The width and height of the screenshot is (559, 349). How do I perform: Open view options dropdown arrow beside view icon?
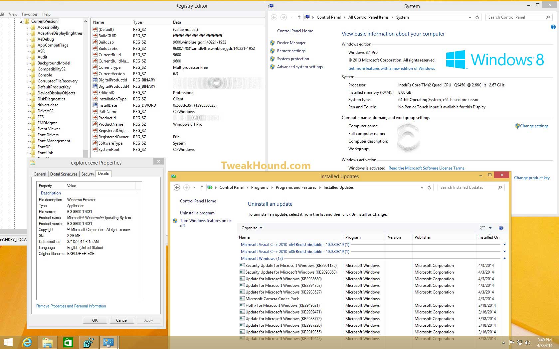(490, 228)
